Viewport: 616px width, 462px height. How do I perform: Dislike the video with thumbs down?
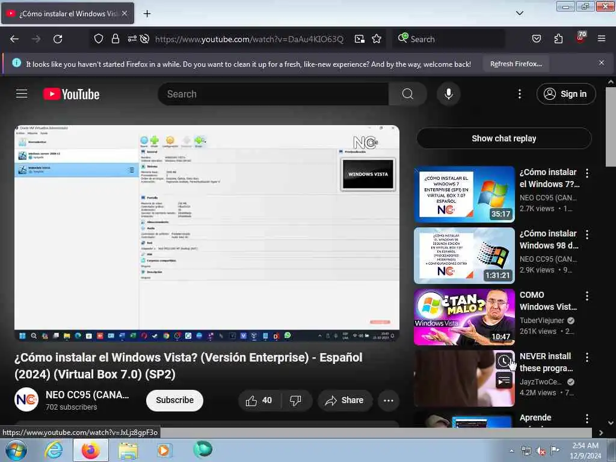click(295, 400)
